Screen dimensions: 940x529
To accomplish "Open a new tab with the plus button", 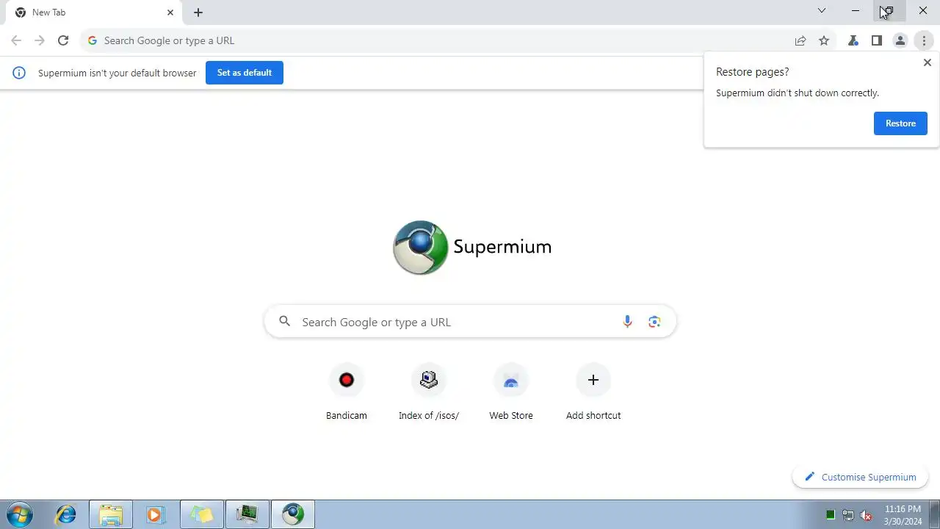I will (198, 12).
